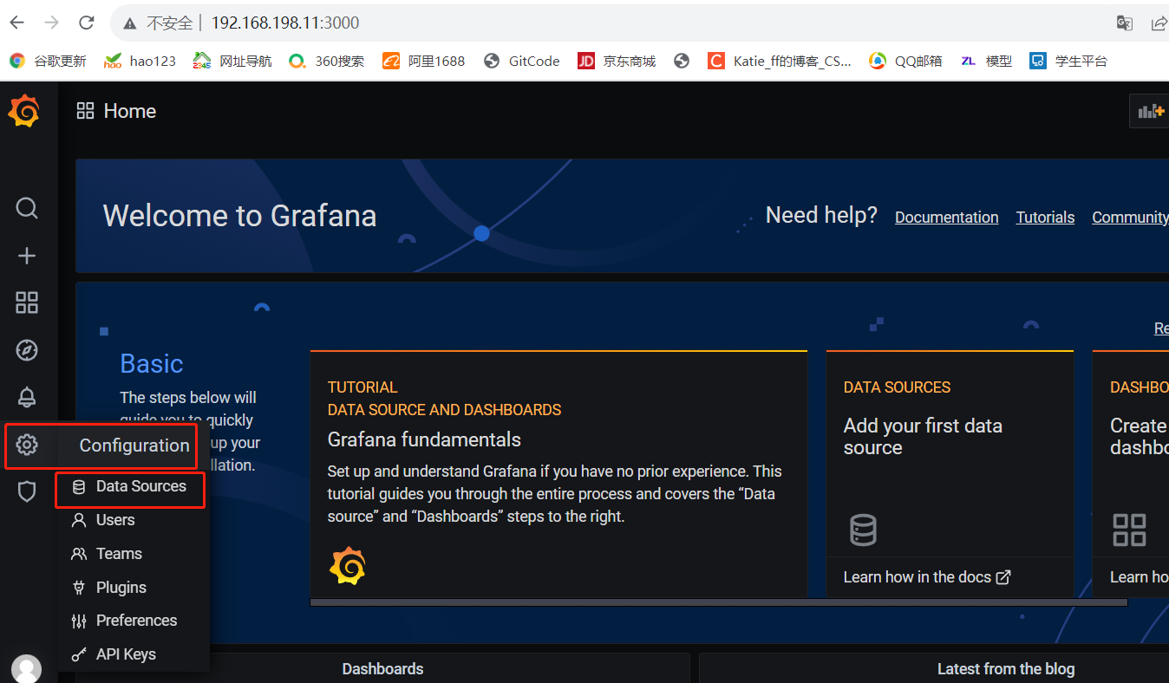Click the horizontal scrollbar below the tutorial cards
This screenshot has width=1169, height=683.
(719, 602)
